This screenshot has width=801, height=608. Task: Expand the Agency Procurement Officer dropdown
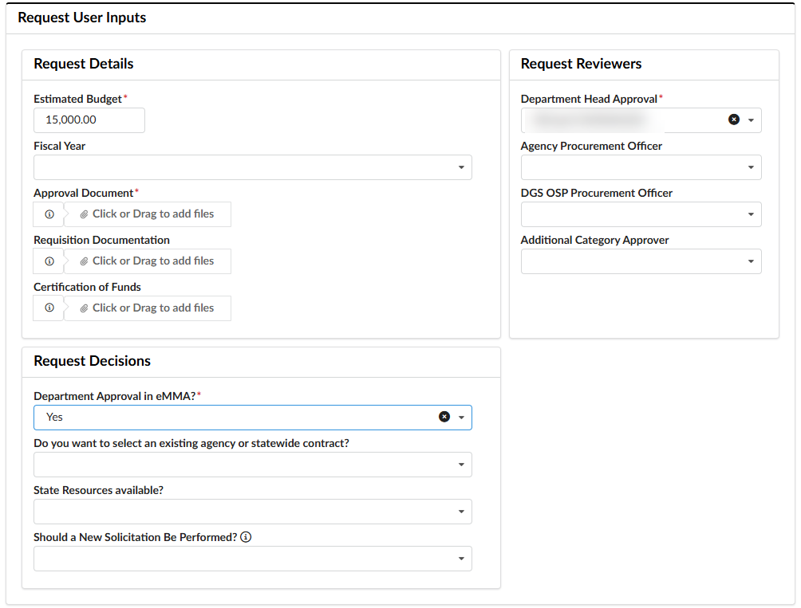[x=750, y=167]
